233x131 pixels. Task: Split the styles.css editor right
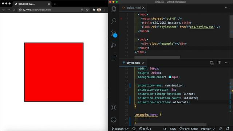click(219, 63)
